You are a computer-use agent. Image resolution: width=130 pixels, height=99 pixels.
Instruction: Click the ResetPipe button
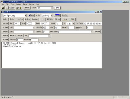(x=5, y=36)
